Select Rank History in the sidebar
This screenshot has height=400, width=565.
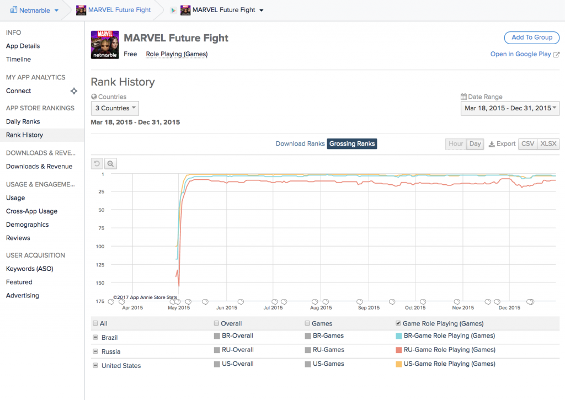24,135
